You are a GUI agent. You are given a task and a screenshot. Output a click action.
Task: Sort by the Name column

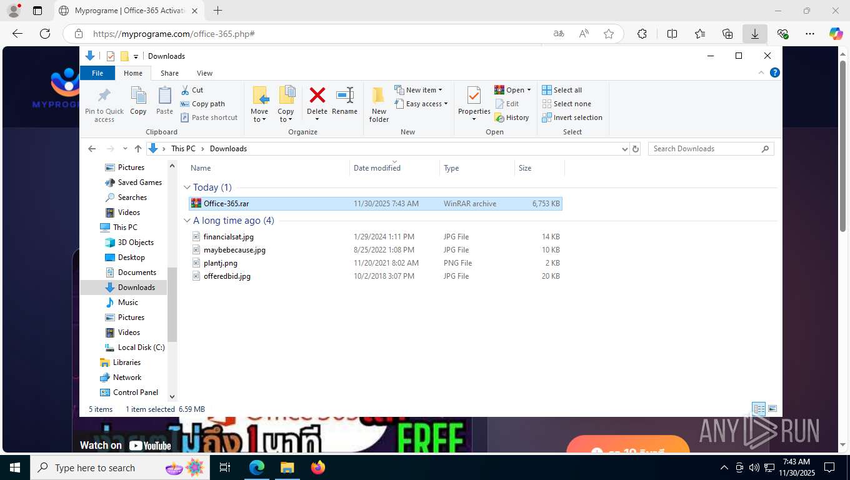267,168
